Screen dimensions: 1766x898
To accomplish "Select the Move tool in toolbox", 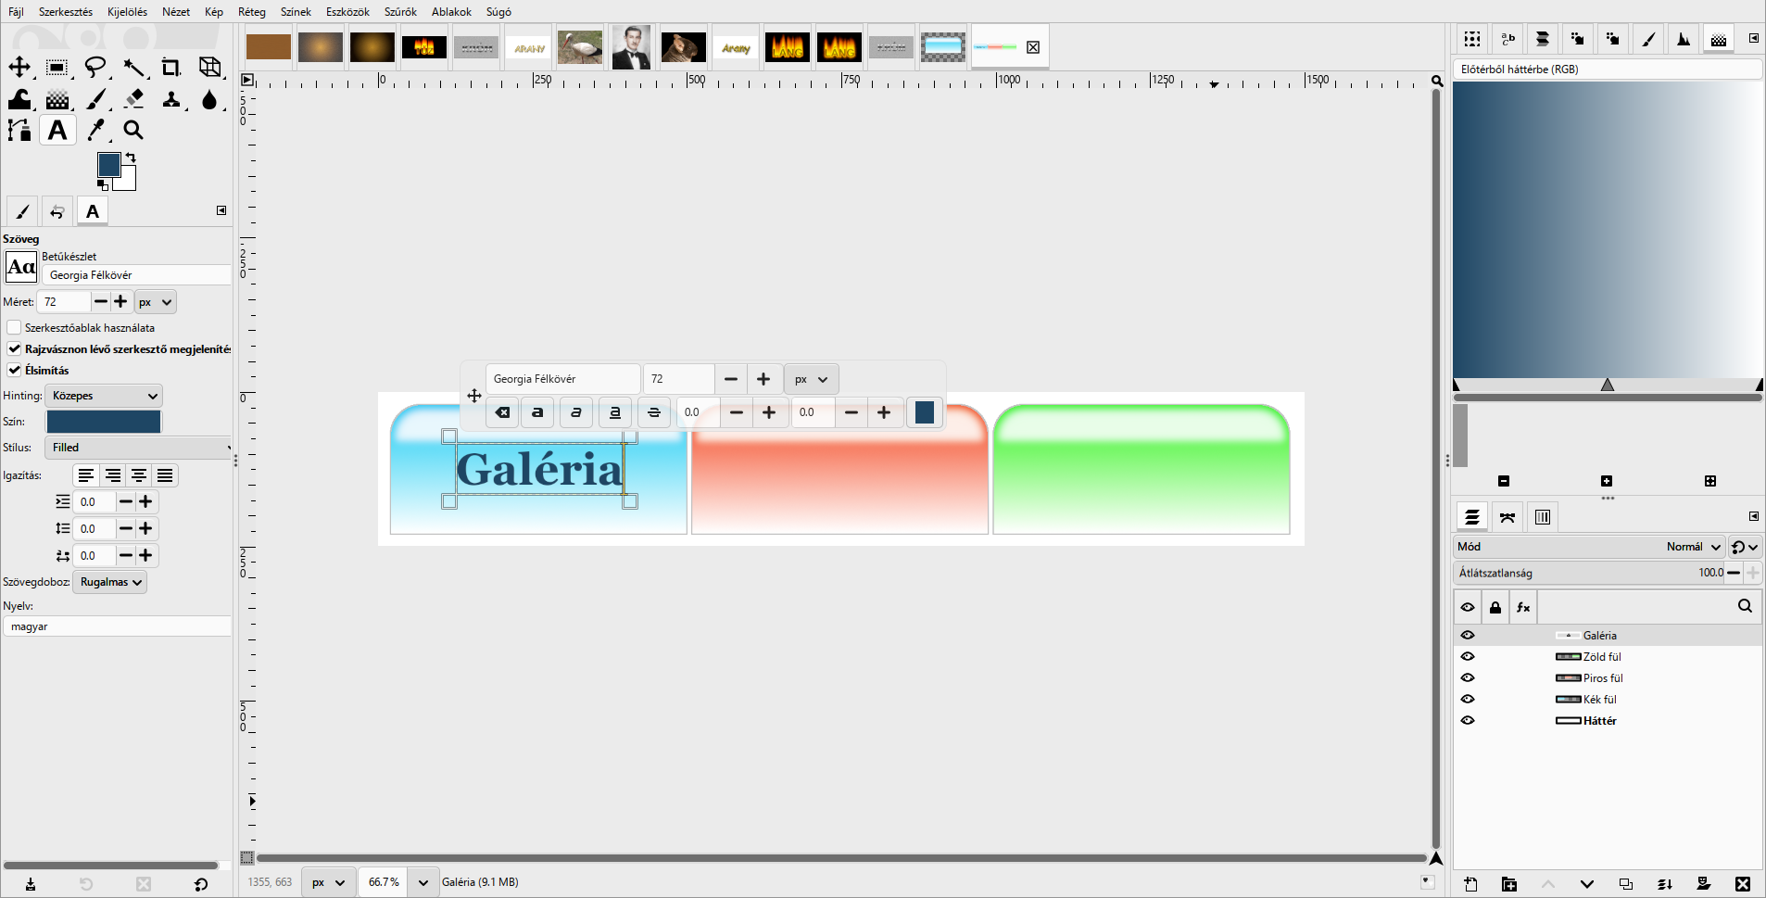I will (19, 67).
